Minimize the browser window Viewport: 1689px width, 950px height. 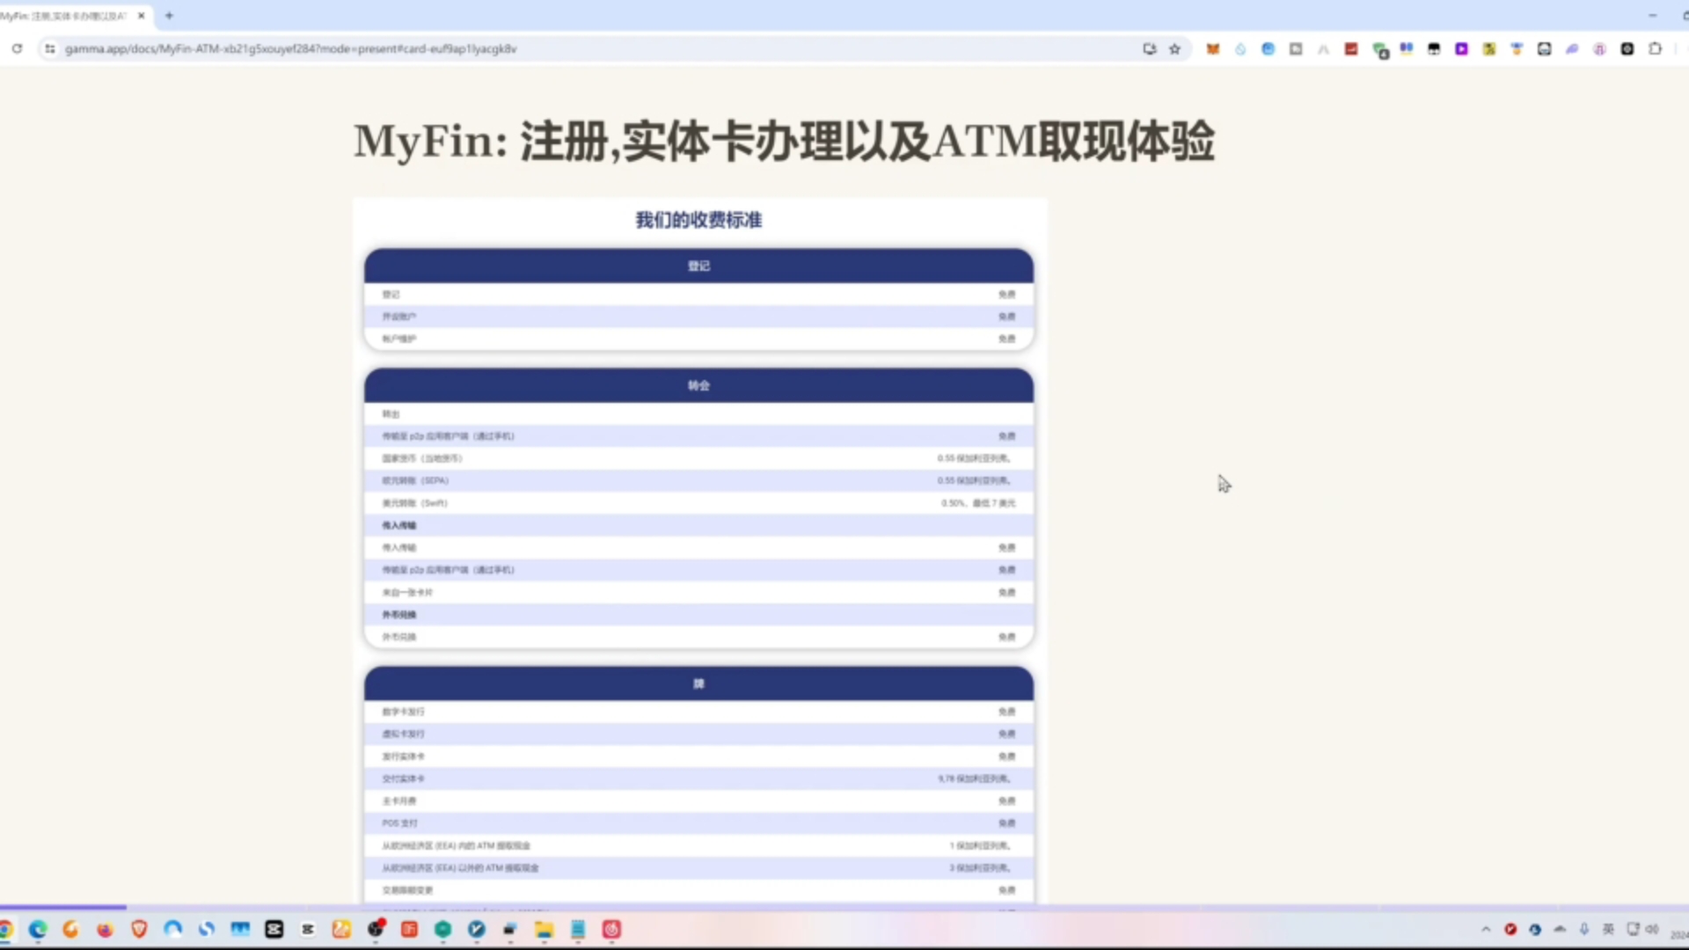pos(1652,16)
